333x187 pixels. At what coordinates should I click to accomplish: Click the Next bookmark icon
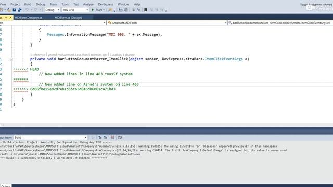pyautogui.click(x=157, y=10)
